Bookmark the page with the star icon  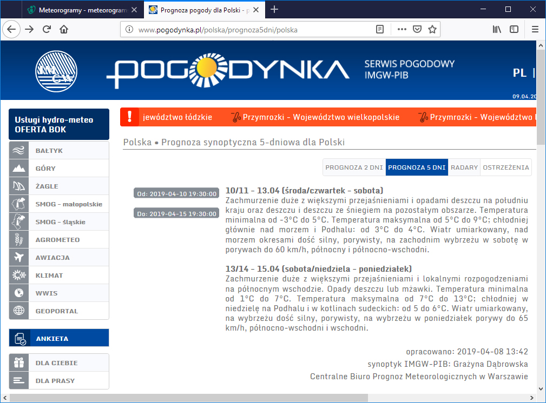coord(432,29)
